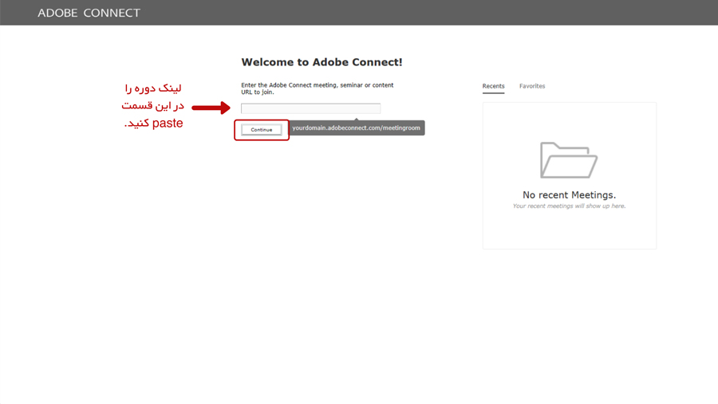Click the yourdomain.adobeconnect.com/meetingroom tooltip
This screenshot has height=404, width=718.
pyautogui.click(x=357, y=127)
